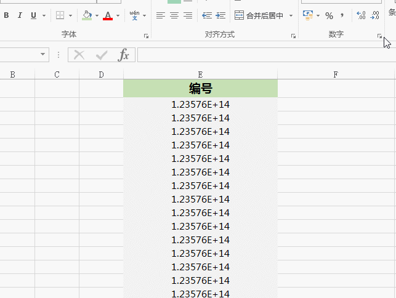396x298 pixels.
Task: Apply underline formatting
Action: tap(33, 15)
